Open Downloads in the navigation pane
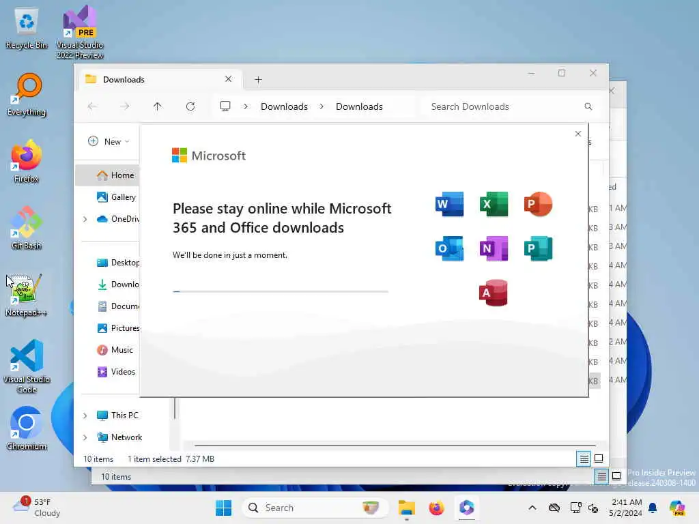 coord(117,285)
